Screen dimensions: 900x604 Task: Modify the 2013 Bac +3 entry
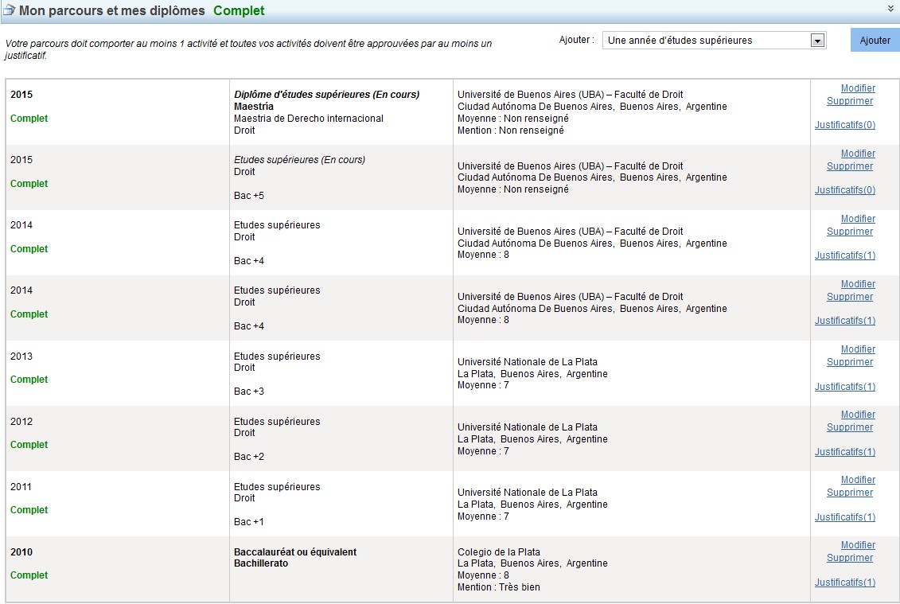point(858,349)
